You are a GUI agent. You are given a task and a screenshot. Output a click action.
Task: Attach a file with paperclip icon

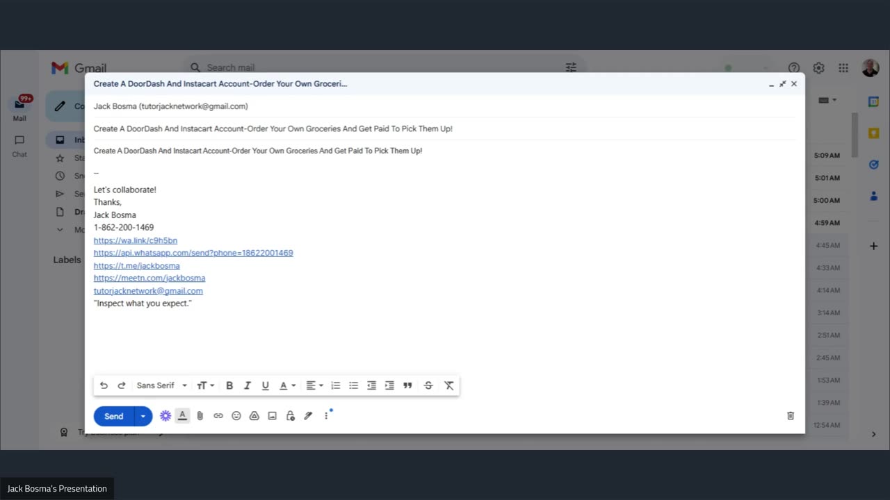pyautogui.click(x=200, y=416)
